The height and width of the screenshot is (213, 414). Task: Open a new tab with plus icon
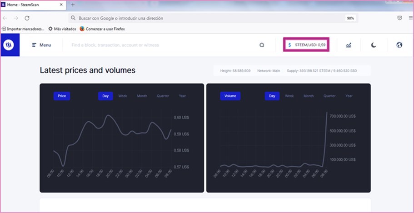tap(73, 5)
